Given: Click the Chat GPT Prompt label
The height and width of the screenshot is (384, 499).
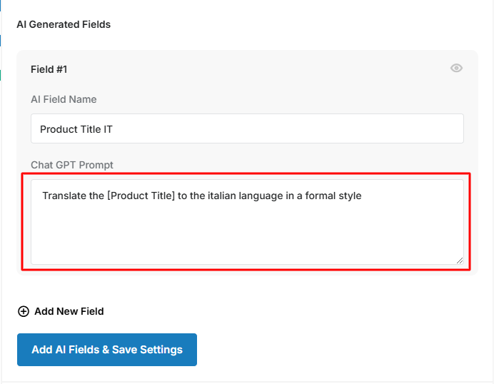Looking at the screenshot, I should click(x=72, y=165).
